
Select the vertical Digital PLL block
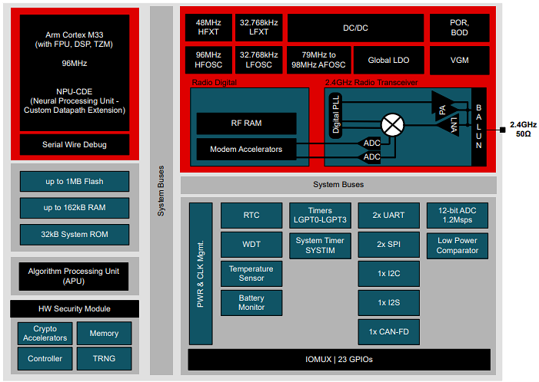(336, 115)
